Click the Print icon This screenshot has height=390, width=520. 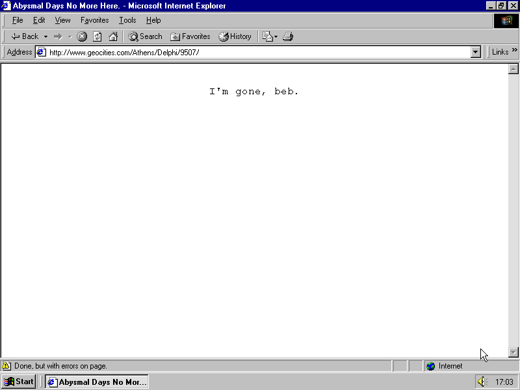pyautogui.click(x=288, y=36)
